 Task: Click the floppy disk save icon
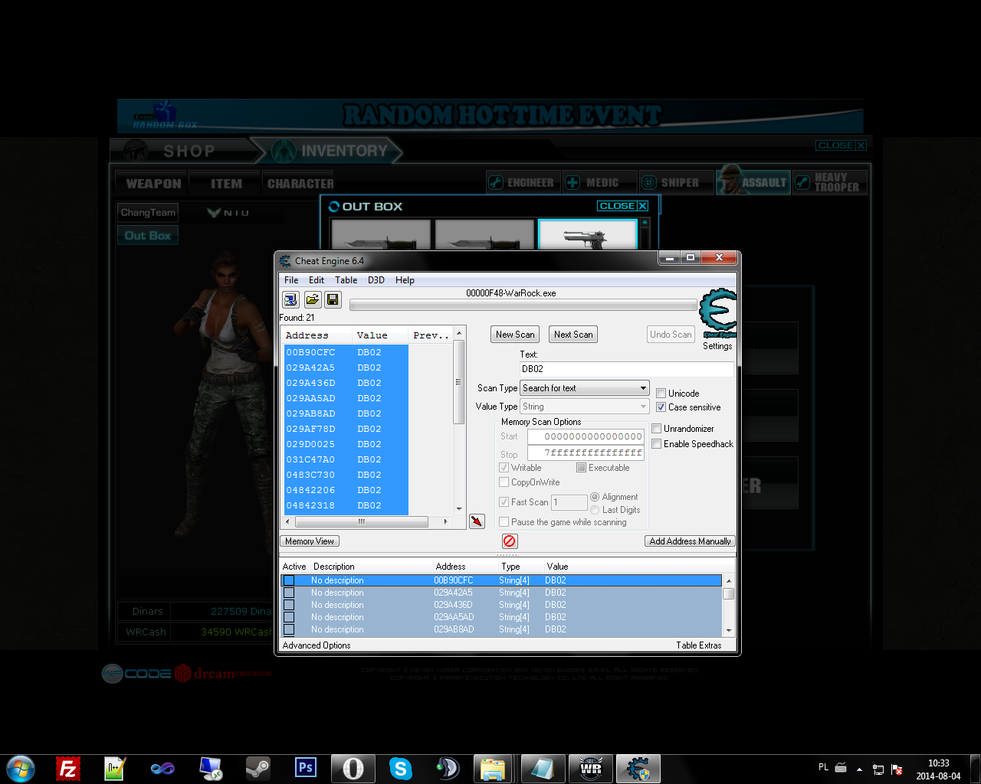pos(333,299)
